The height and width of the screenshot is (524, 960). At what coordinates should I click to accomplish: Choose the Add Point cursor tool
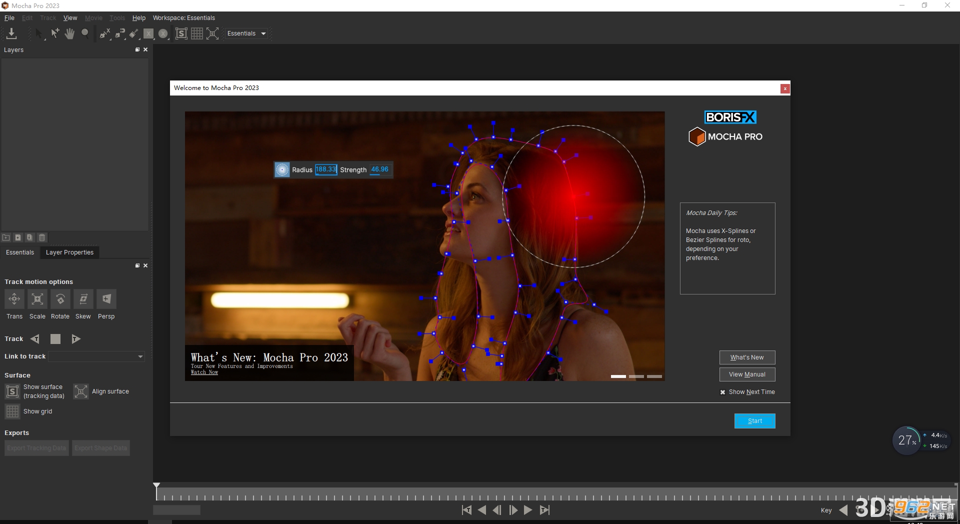tap(55, 33)
